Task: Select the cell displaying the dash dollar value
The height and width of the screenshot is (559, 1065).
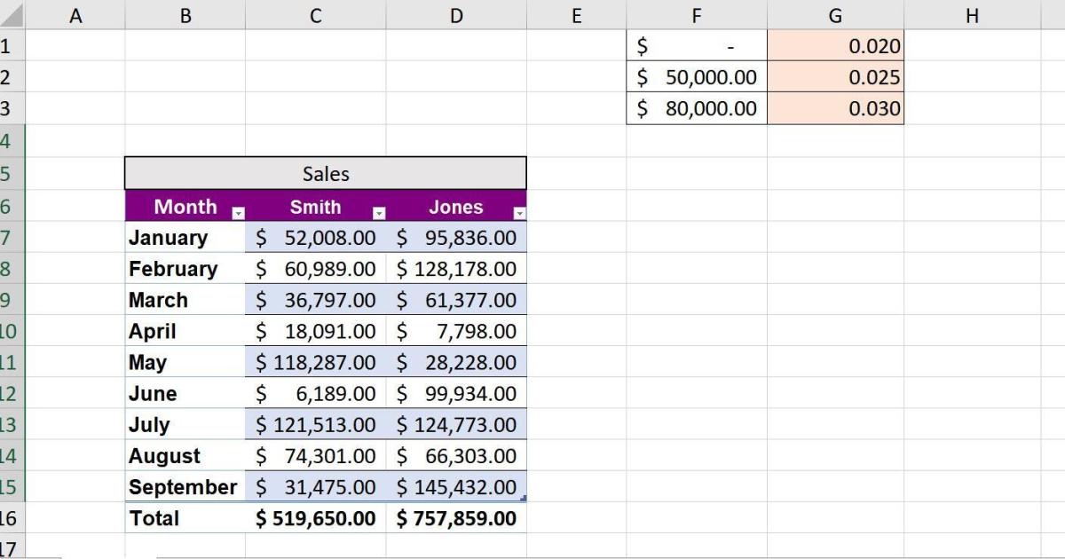Action: click(696, 45)
